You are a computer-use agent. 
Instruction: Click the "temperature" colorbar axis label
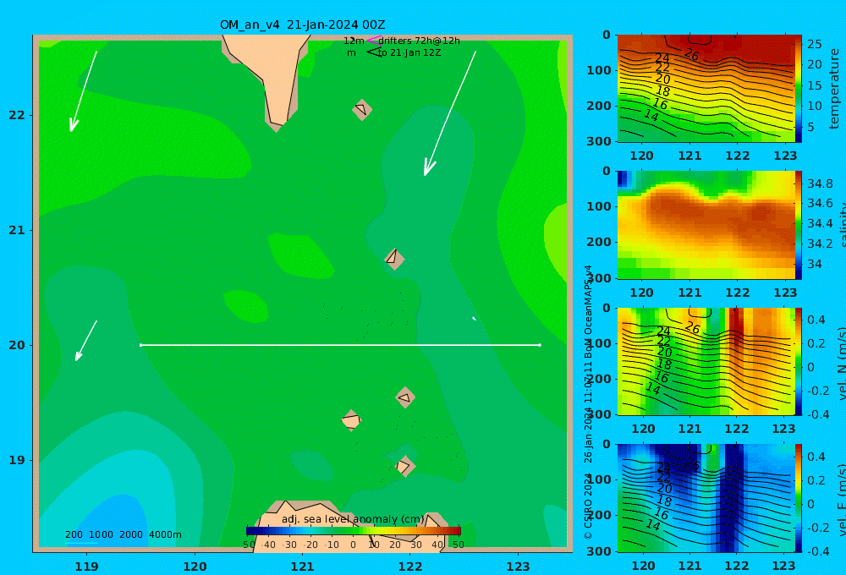click(834, 89)
